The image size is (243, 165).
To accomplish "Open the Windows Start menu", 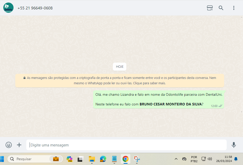I will [x=2, y=159].
